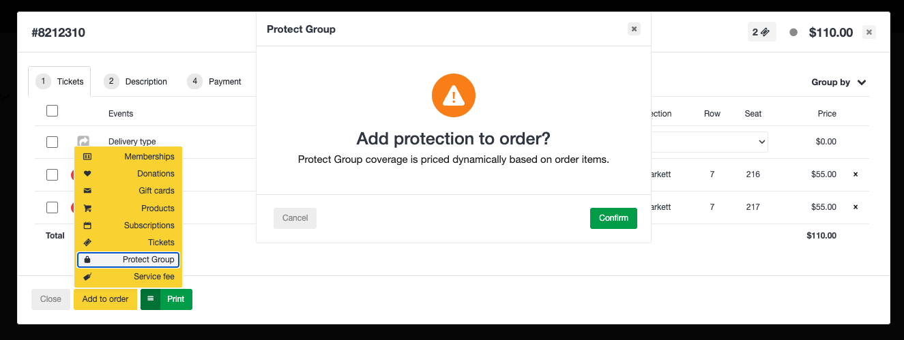
Task: Click the Gift cards envelope icon
Action: pyautogui.click(x=87, y=191)
